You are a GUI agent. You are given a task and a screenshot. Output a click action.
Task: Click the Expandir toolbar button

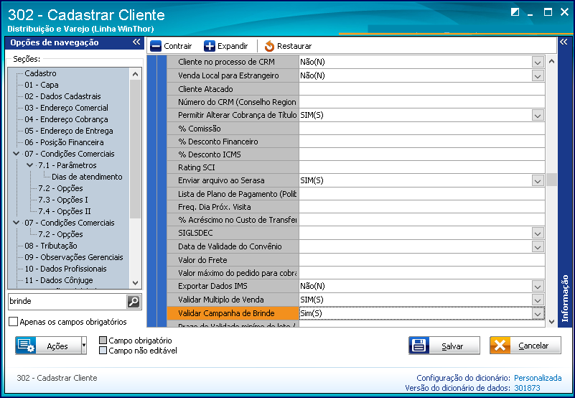226,46
